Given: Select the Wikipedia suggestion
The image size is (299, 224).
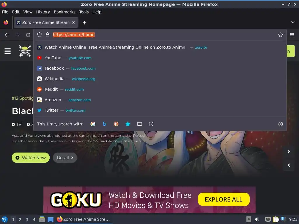Looking at the screenshot, I should (x=160, y=79).
